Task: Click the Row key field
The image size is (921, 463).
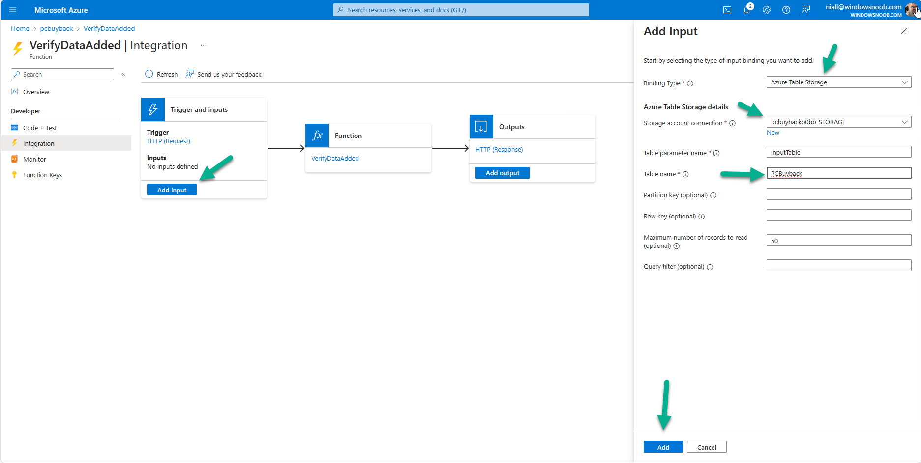Action: [x=839, y=215]
